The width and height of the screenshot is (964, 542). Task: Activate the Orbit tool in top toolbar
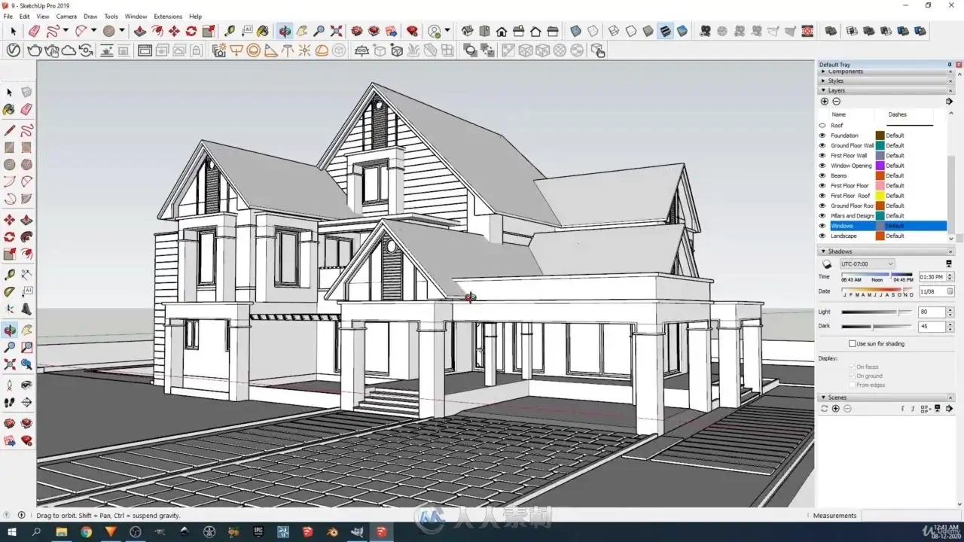pyautogui.click(x=285, y=31)
